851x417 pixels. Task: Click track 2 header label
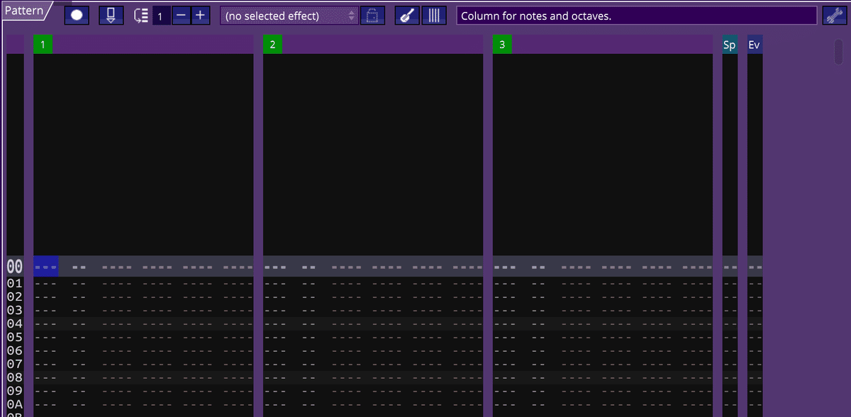coord(272,45)
